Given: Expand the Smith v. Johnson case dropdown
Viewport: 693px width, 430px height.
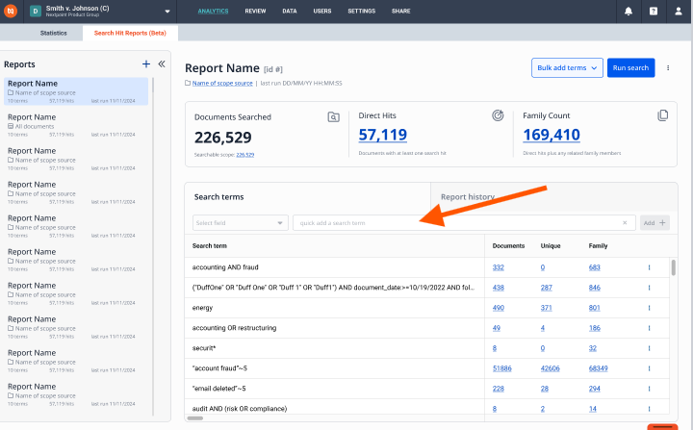Looking at the screenshot, I should (167, 12).
